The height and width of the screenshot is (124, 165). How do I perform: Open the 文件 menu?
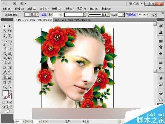[x=7, y=9]
